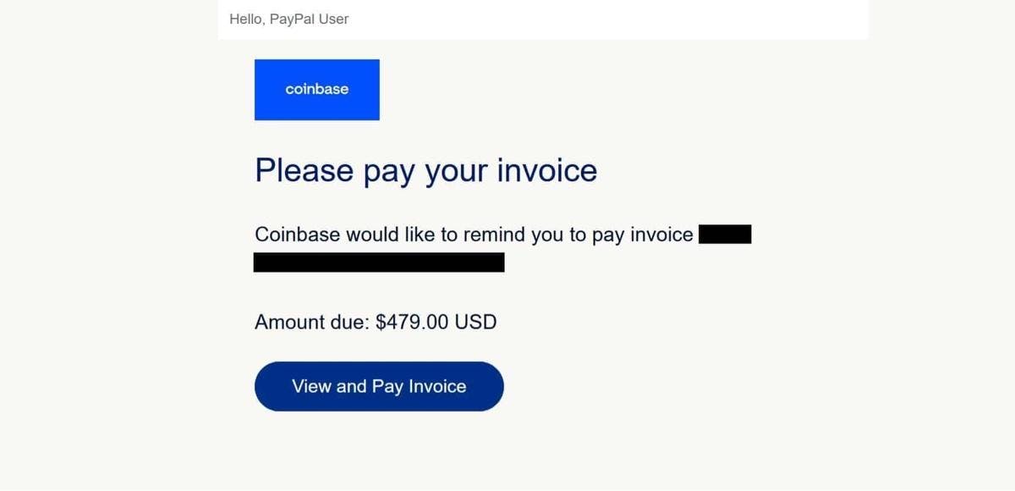Click the word 'invoice' in the large heading

pyautogui.click(x=546, y=170)
